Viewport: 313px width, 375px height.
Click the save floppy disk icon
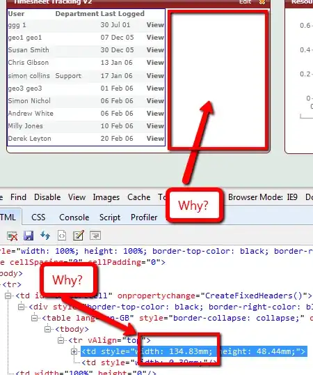click(x=29, y=236)
